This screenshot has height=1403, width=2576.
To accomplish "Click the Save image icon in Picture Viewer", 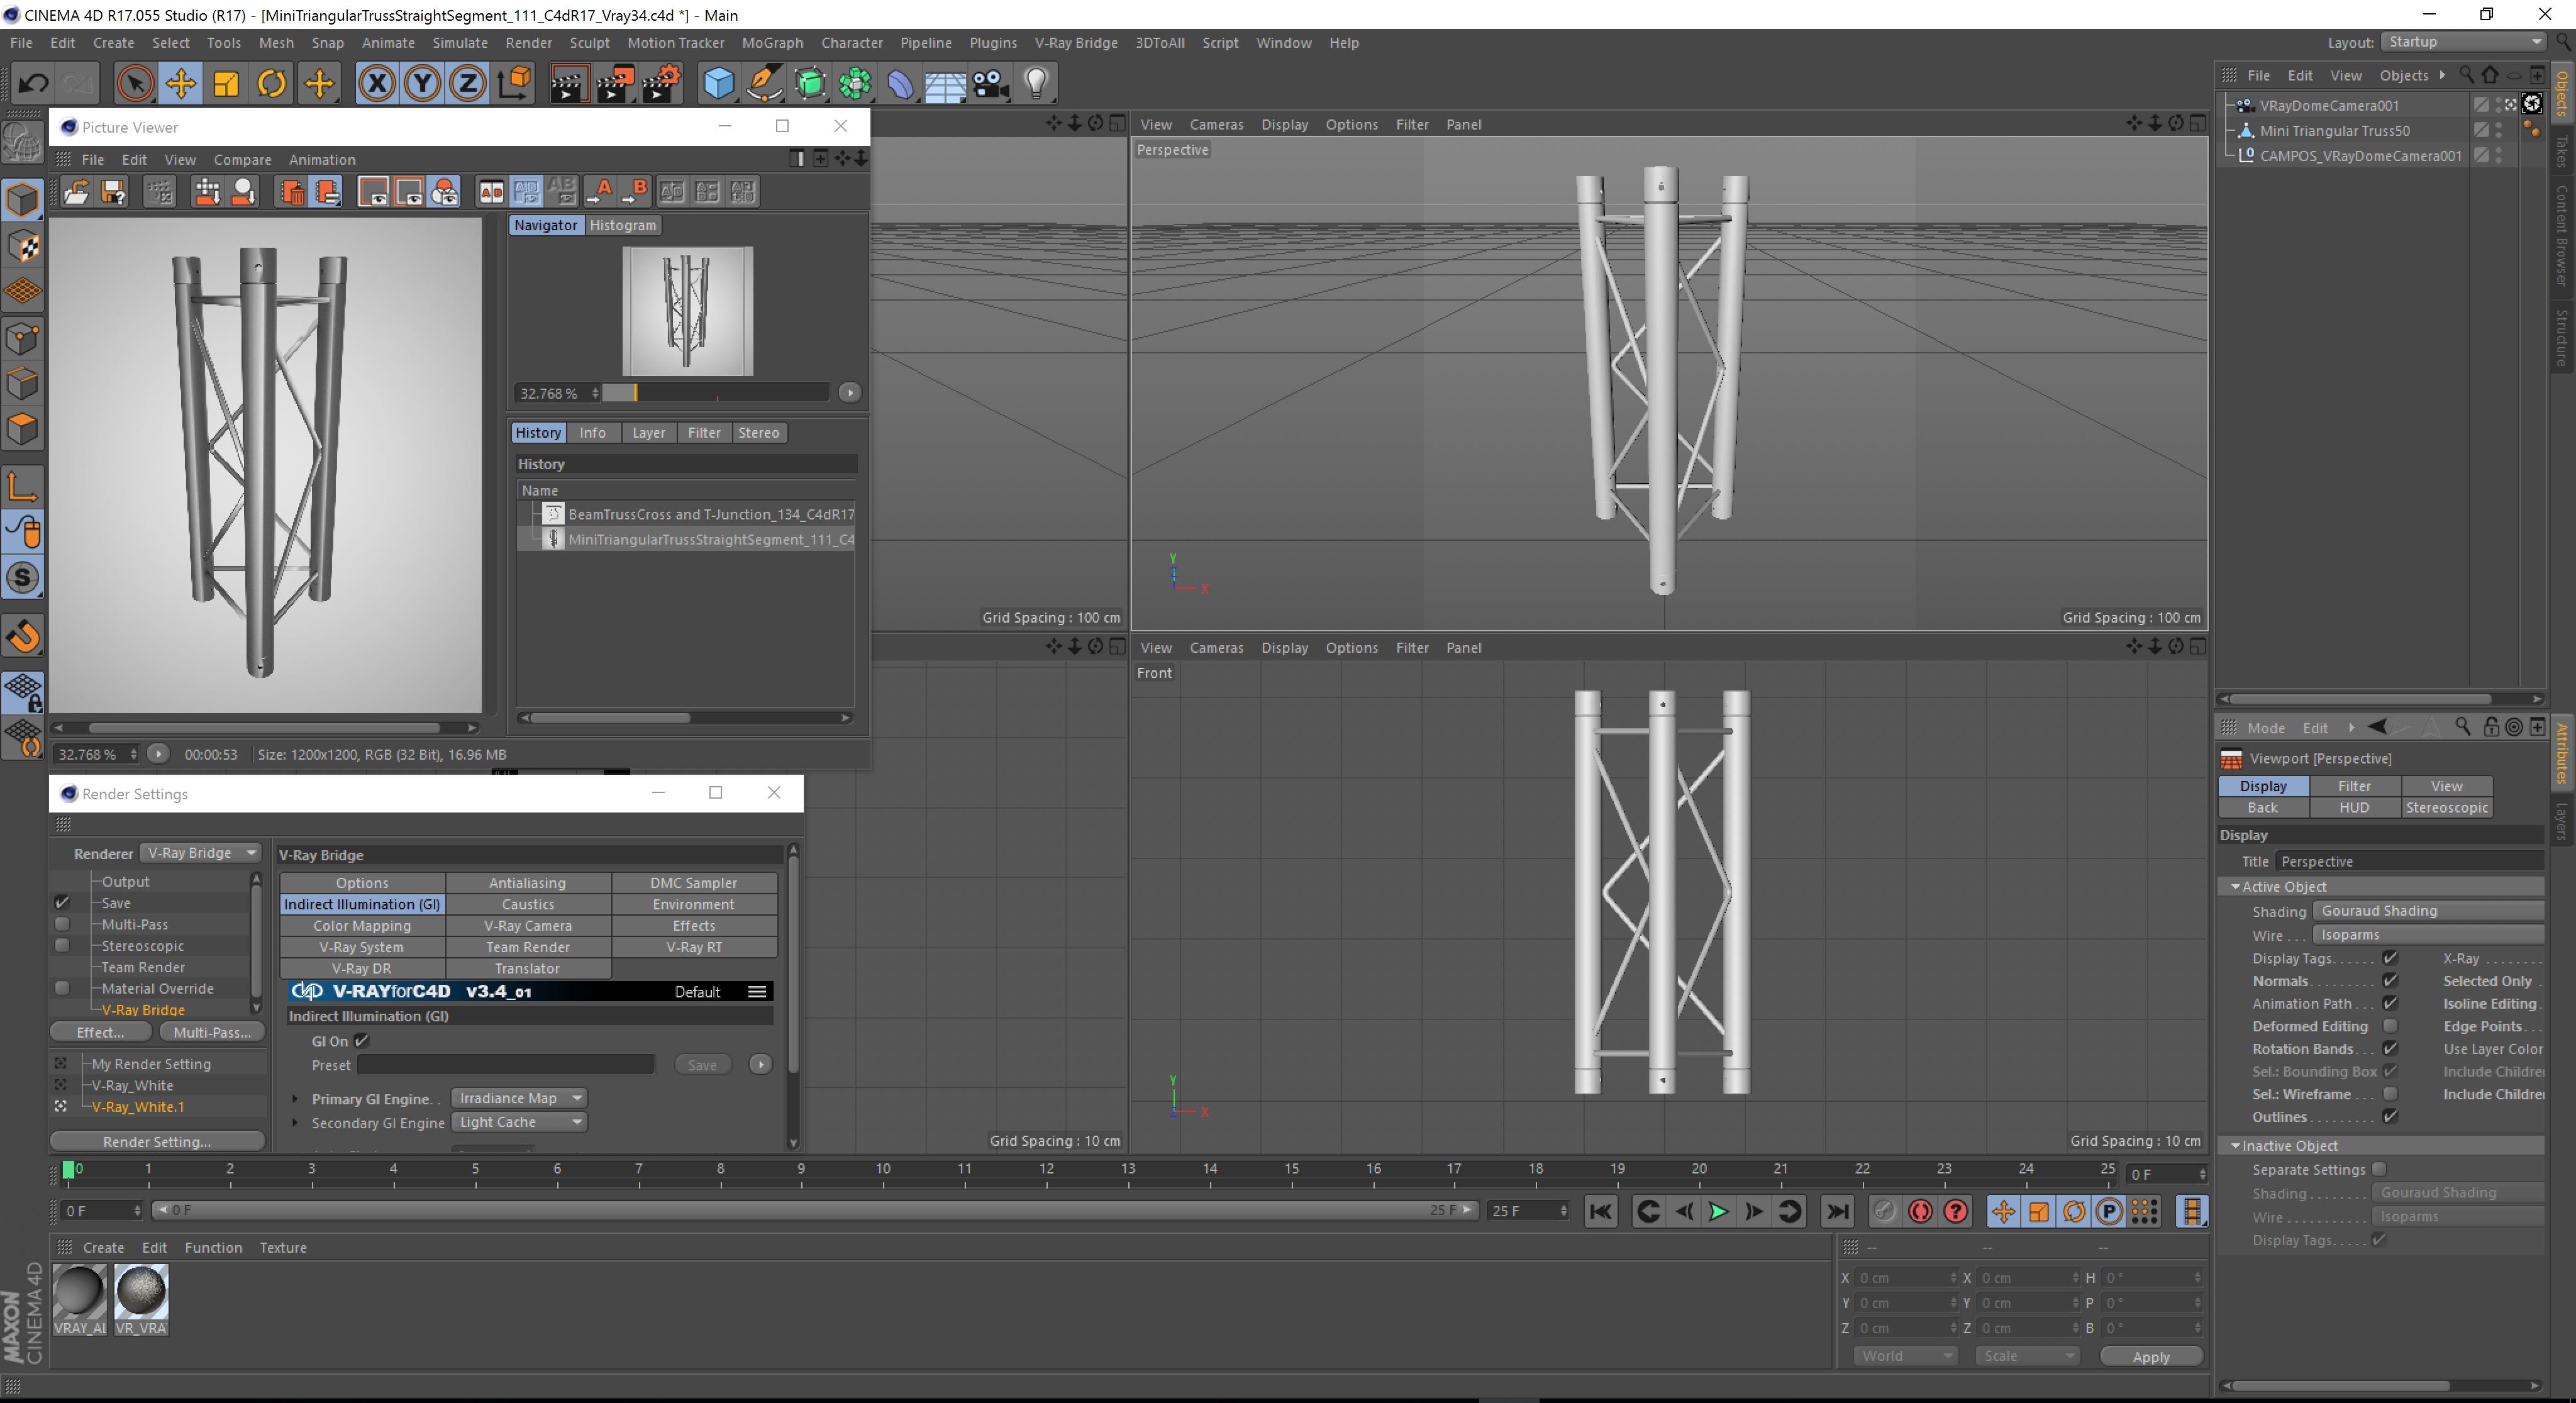I will coord(113,191).
